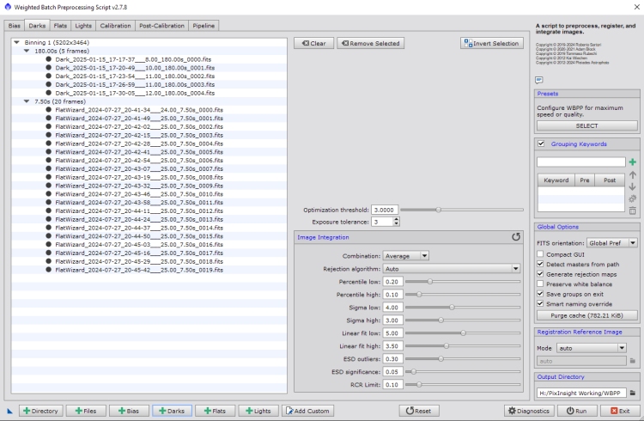
Task: Browse for the output directory folder
Action: pyautogui.click(x=633, y=394)
